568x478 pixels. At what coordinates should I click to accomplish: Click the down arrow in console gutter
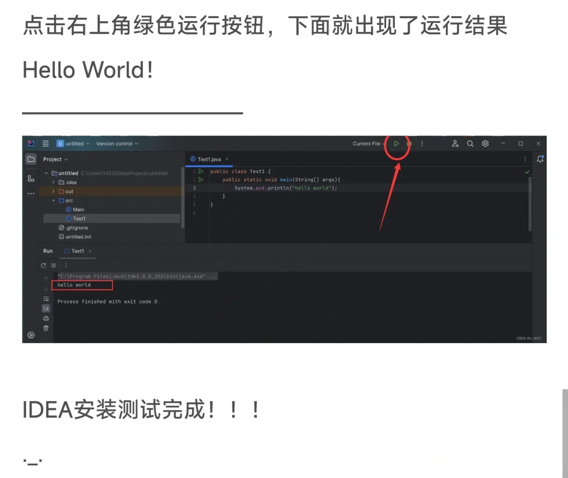coord(46,289)
